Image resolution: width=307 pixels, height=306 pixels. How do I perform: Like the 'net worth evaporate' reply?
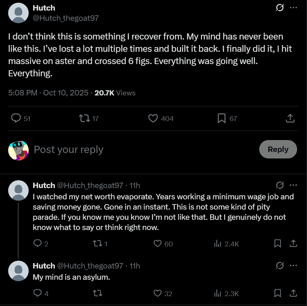coord(157,244)
